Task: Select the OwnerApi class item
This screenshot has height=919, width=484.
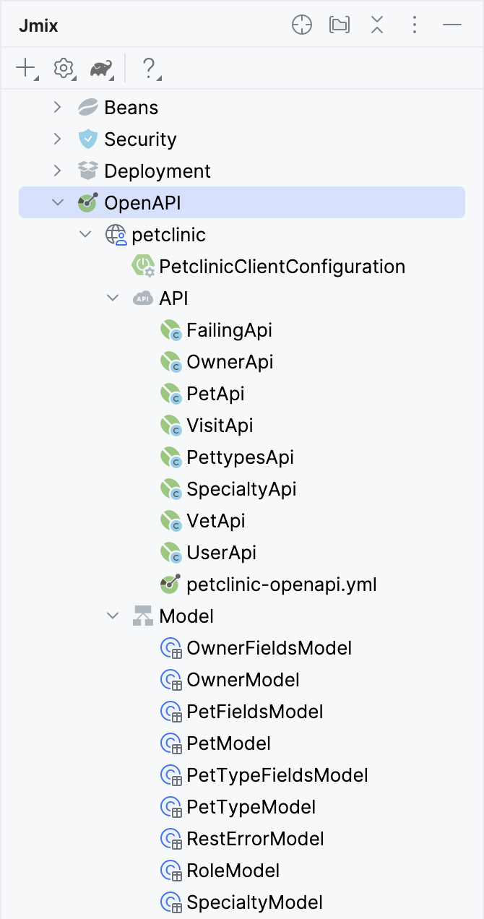Action: (230, 362)
